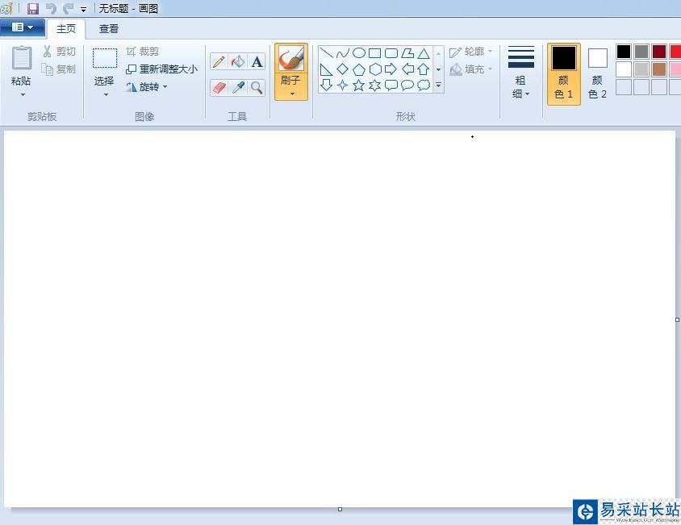Screen dimensions: 681x525
Task: Click the Save icon in title bar
Action: (33, 8)
